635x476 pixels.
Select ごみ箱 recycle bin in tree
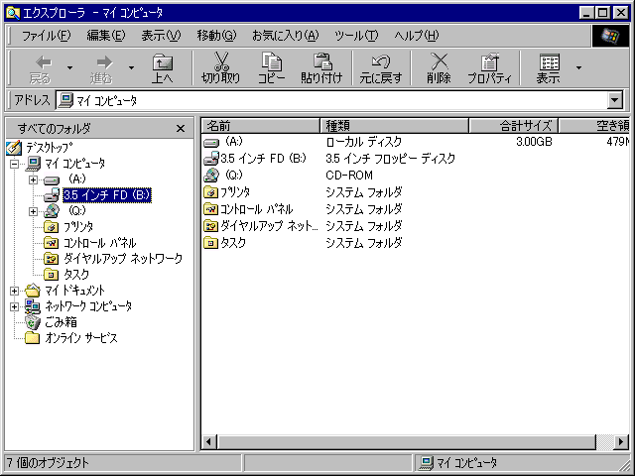point(61,322)
